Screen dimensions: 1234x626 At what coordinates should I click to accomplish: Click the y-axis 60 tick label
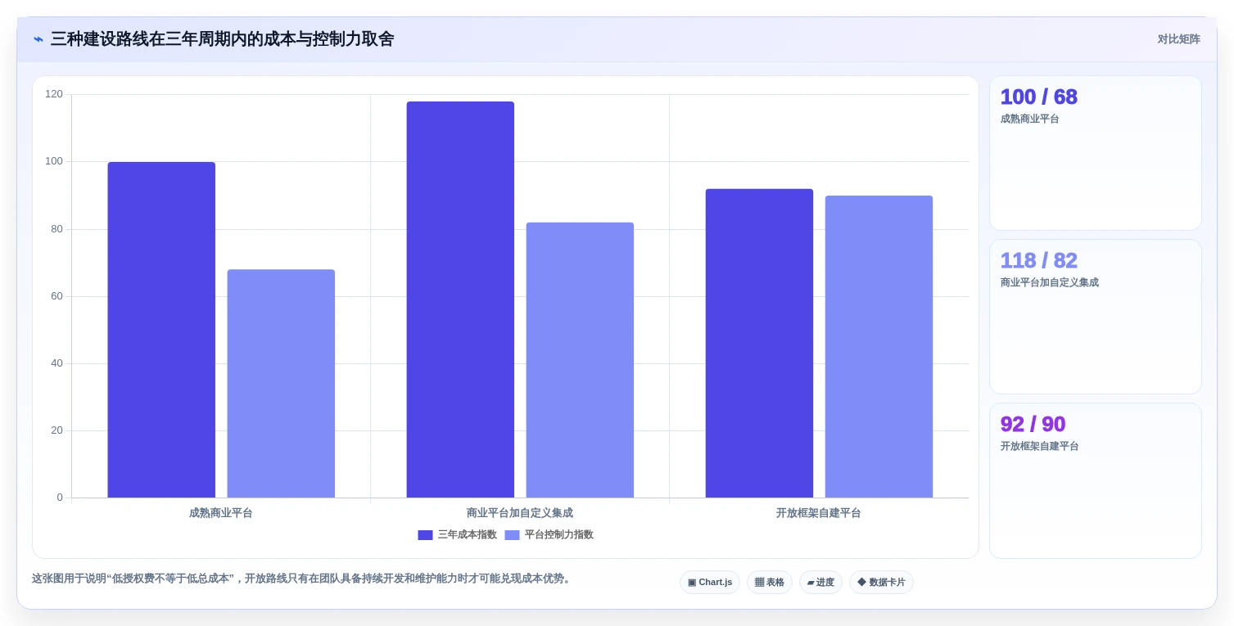57,296
